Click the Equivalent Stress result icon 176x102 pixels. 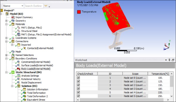coord(24,100)
